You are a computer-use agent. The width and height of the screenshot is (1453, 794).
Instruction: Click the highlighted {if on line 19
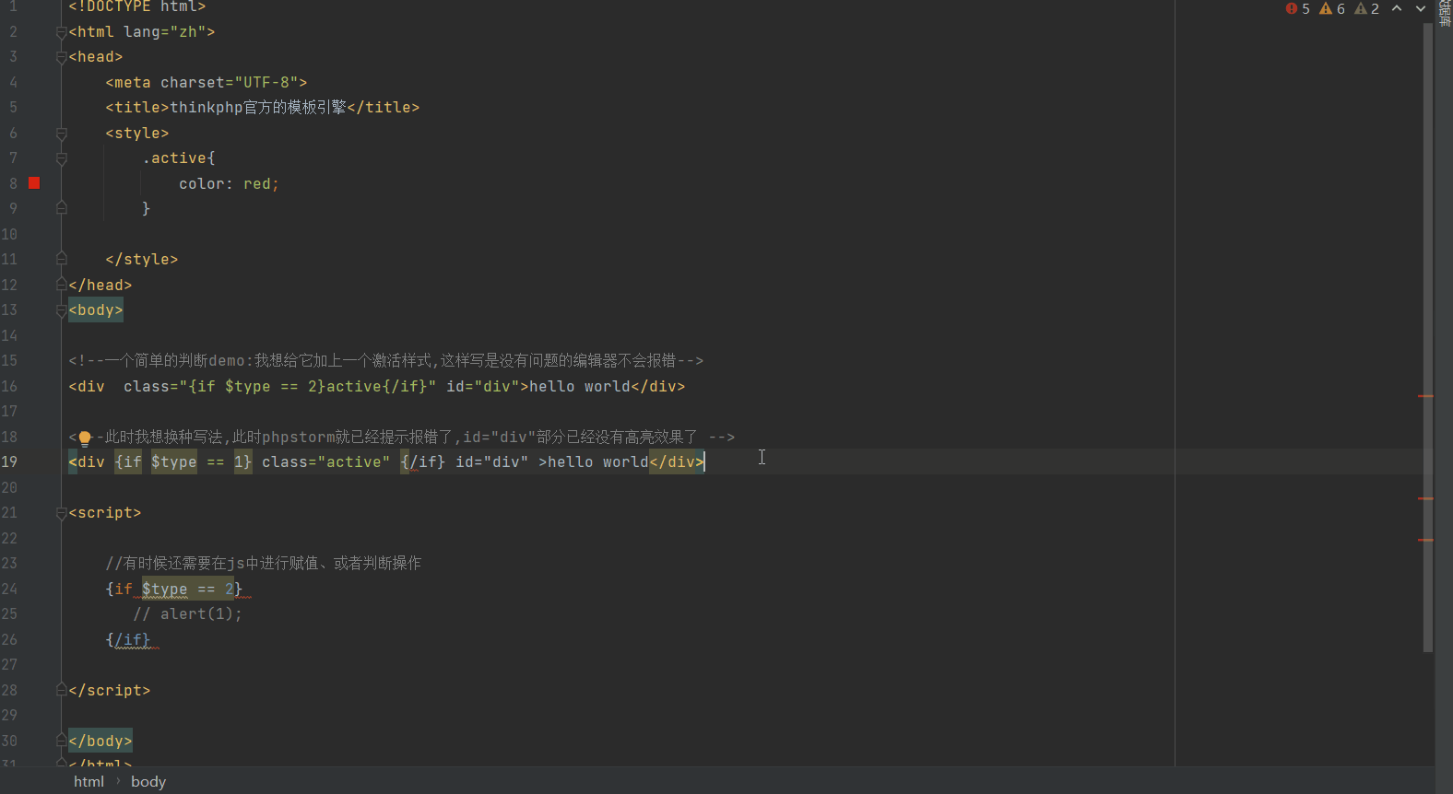pos(128,462)
